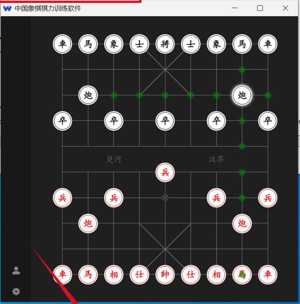The height and width of the screenshot is (304, 300).
Task: Select the red 帥 general piece
Action: [x=165, y=274]
